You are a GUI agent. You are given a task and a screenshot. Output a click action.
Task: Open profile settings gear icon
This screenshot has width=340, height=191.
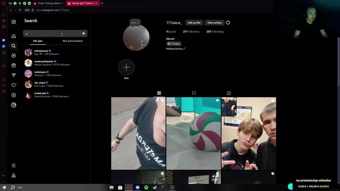[228, 23]
